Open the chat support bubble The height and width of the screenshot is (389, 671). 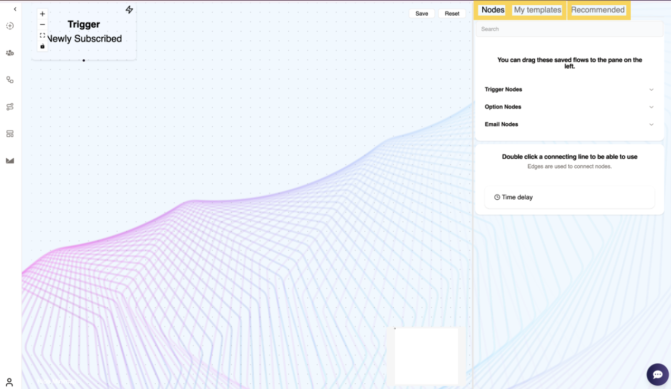(657, 374)
